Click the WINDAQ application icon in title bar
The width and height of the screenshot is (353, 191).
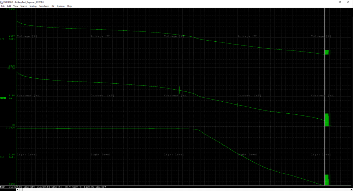pyautogui.click(x=2, y=2)
